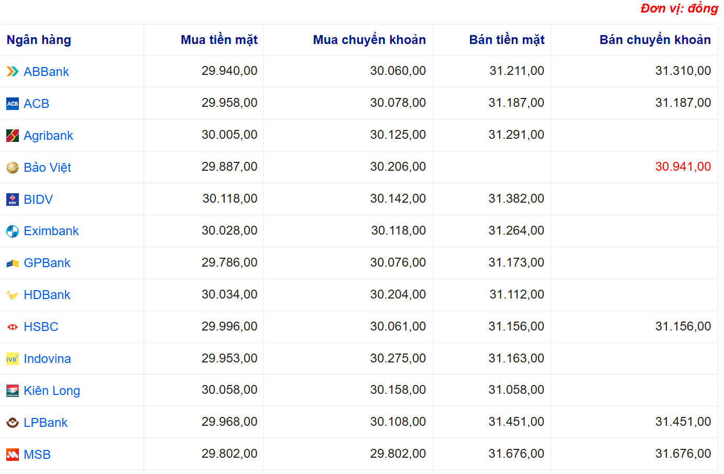Click the Bán tiền mặt column header

click(506, 40)
